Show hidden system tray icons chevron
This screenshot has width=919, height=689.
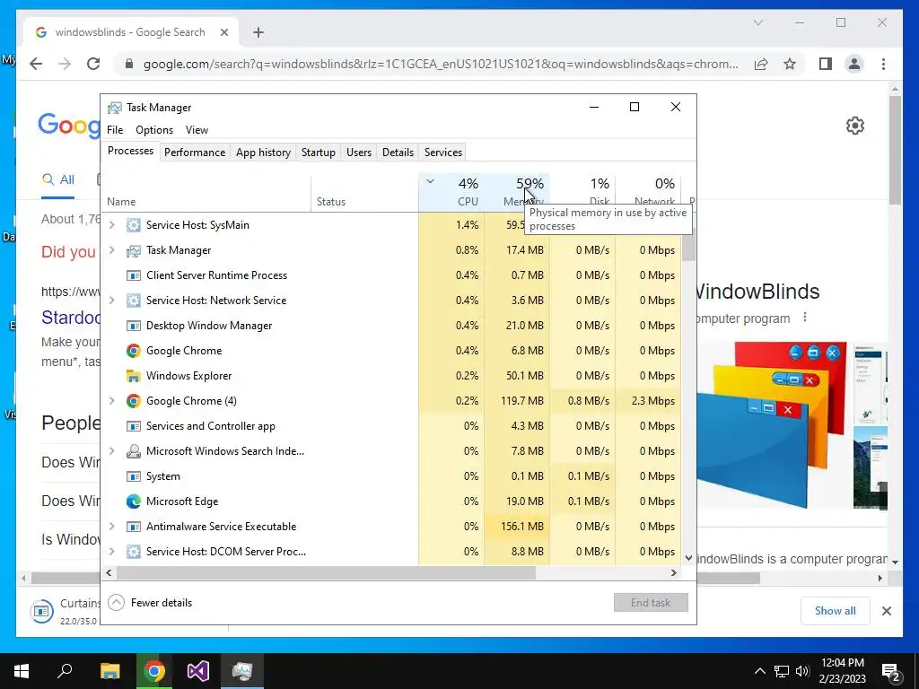tap(759, 671)
